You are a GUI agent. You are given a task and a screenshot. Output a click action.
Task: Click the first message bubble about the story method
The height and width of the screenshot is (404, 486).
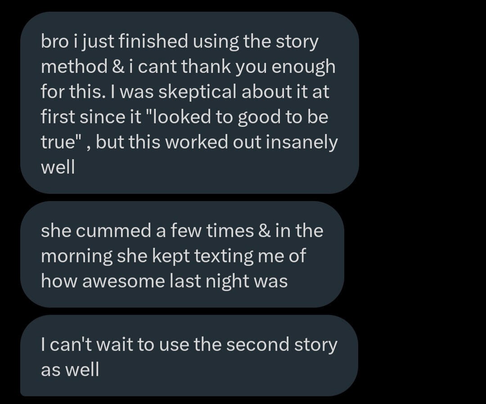tap(189, 103)
